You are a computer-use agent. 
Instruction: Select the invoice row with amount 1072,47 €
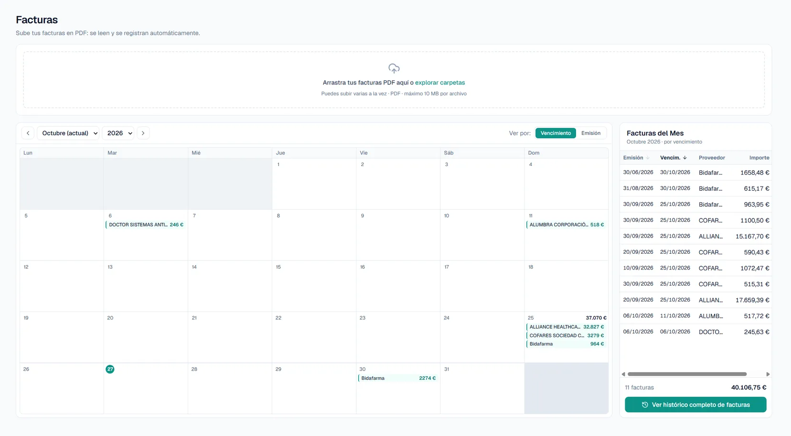pos(695,268)
